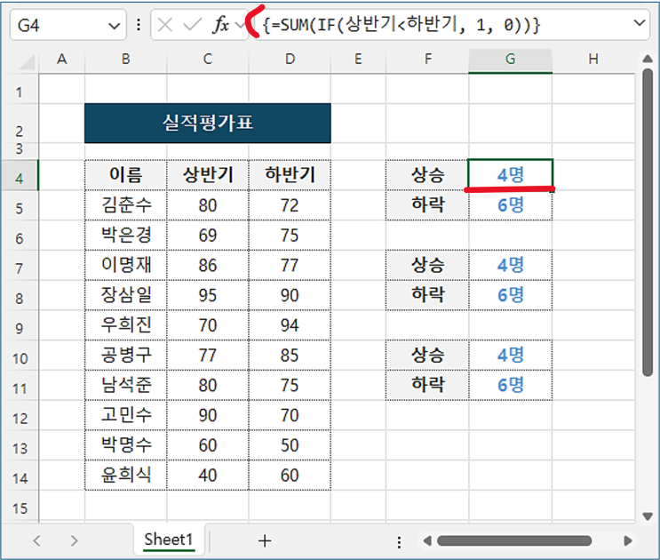The height and width of the screenshot is (560, 660).
Task: Select the cell containing 남석준
Action: (125, 385)
